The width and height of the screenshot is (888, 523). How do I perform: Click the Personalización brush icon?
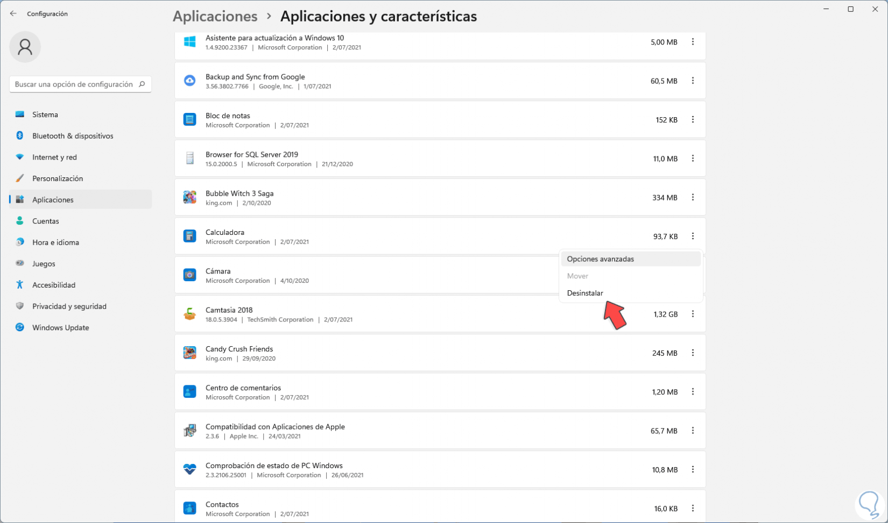(20, 178)
